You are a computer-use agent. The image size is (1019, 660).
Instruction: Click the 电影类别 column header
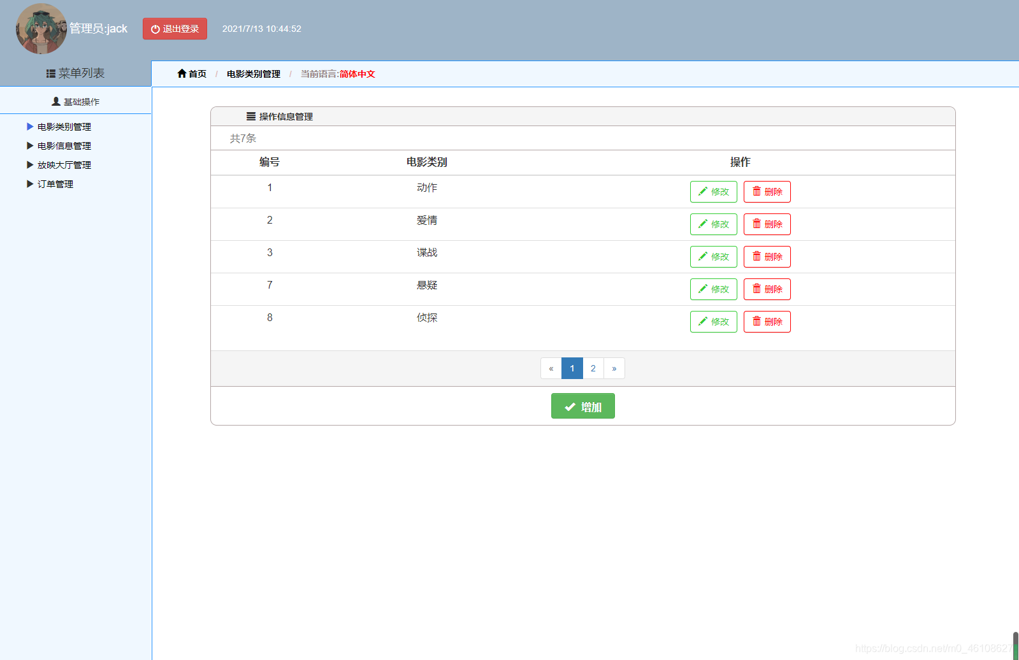pos(427,162)
